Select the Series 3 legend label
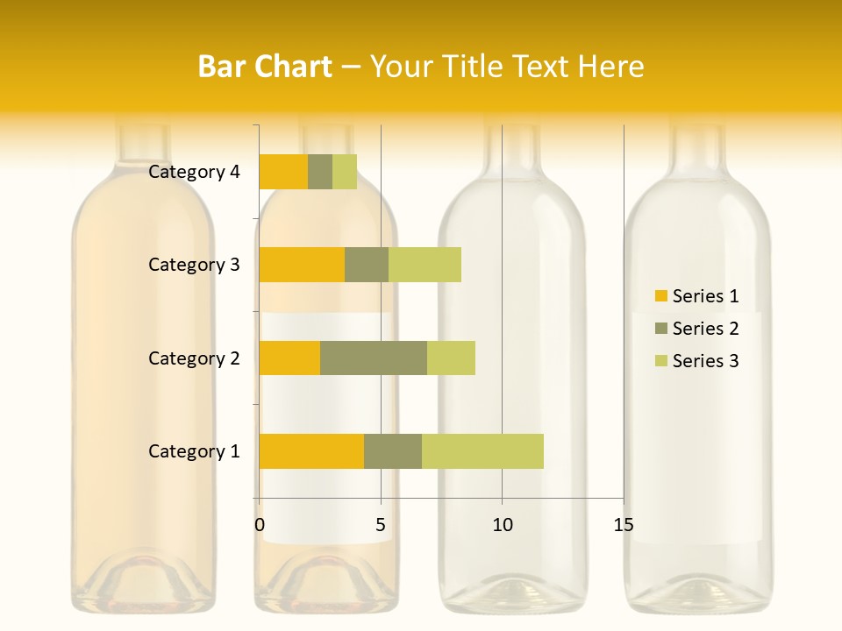Viewport: 842px width, 631px height. 705,361
